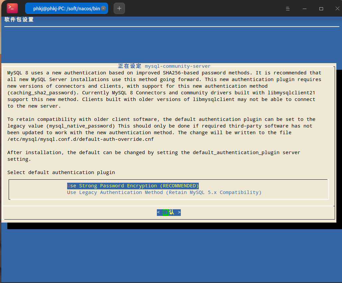Choose Use Legacy Authentication Method option
Viewport: 342px width, 283px height.
[x=164, y=192]
